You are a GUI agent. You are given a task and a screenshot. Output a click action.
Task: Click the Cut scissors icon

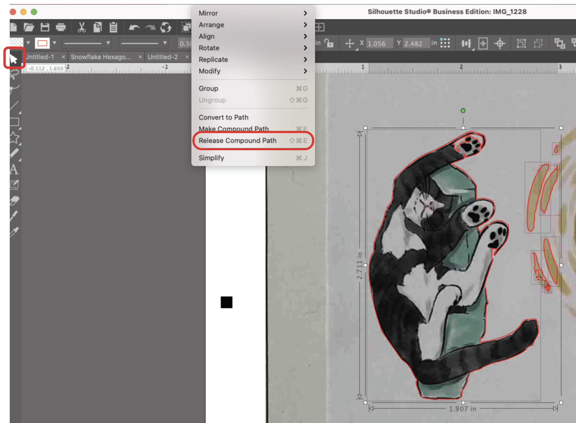pos(81,27)
